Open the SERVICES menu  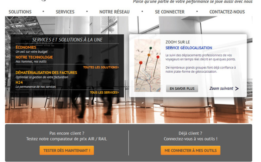[65, 12]
